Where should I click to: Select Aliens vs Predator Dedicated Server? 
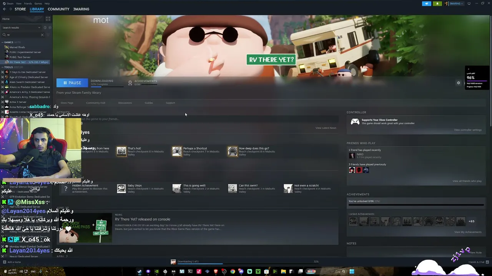(30, 87)
